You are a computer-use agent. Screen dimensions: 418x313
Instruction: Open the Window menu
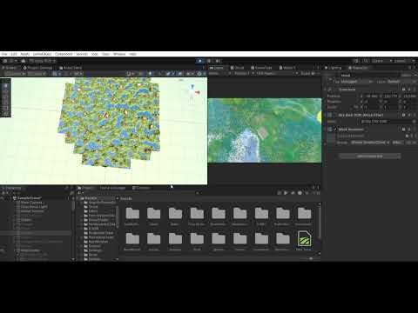click(119, 54)
